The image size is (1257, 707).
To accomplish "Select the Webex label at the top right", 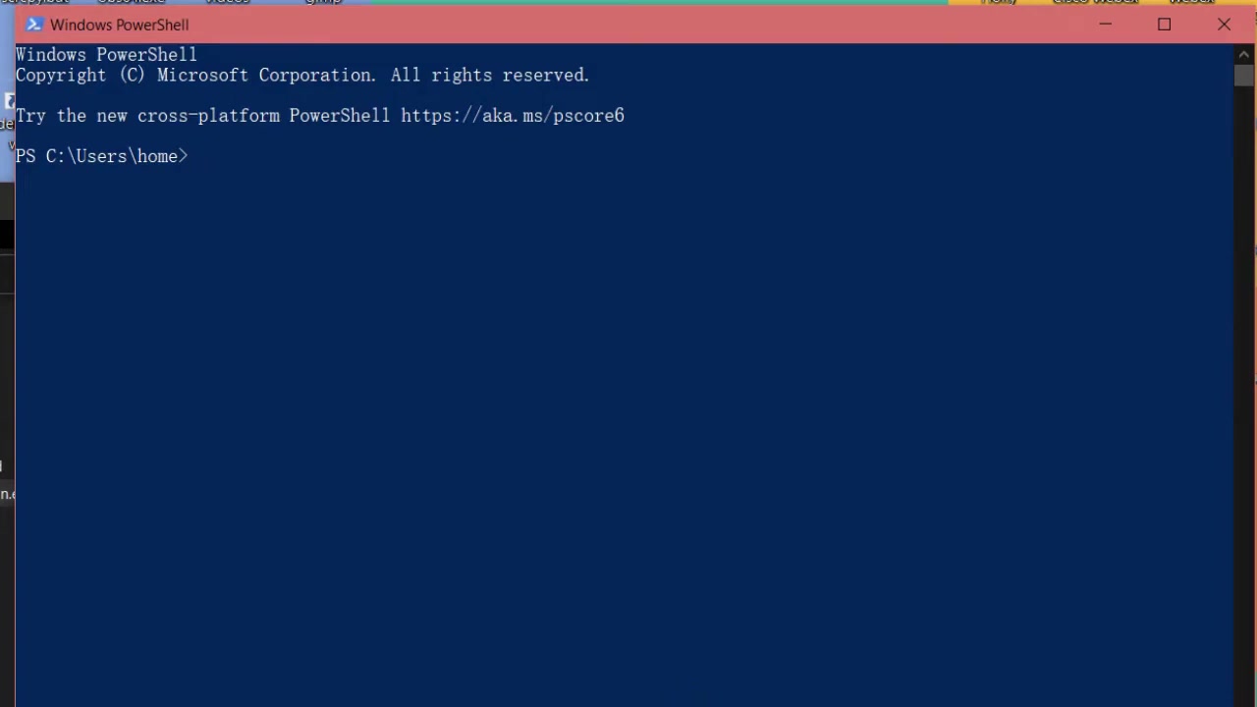I will [x=1192, y=2].
